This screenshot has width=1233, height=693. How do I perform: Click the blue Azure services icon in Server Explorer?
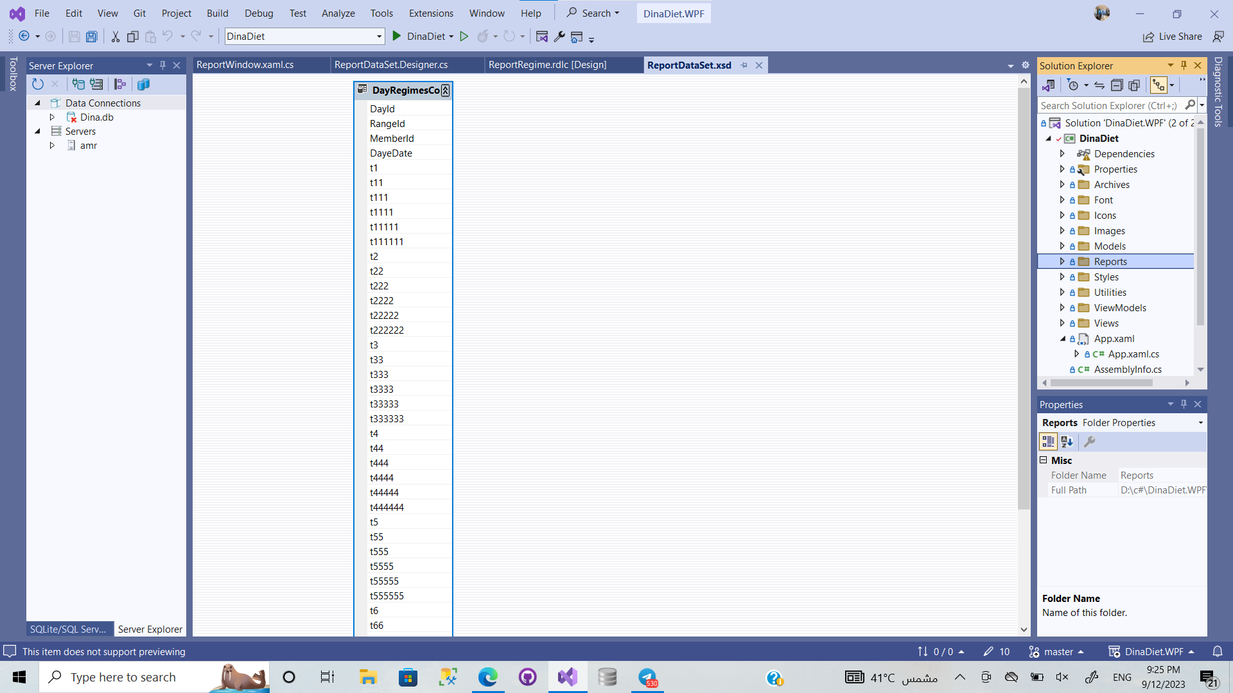point(143,84)
